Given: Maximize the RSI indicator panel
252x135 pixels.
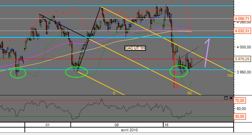Looking at the screenshot, I should tap(226, 98).
